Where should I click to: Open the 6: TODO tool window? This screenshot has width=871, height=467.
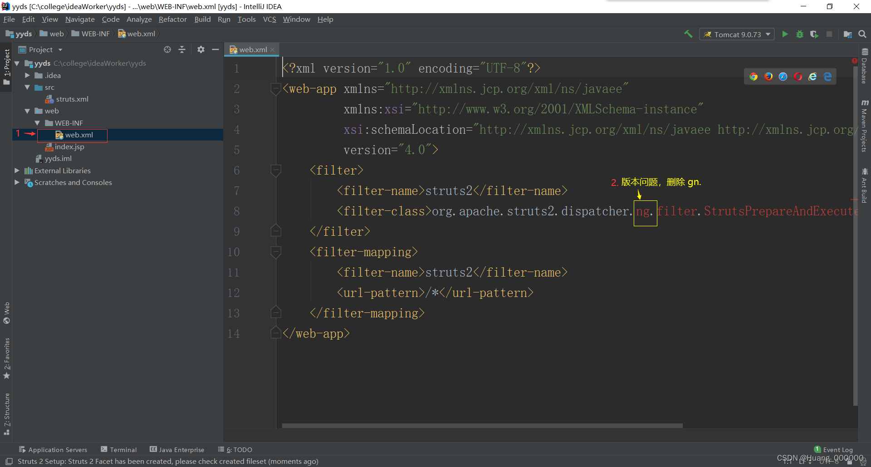click(235, 449)
